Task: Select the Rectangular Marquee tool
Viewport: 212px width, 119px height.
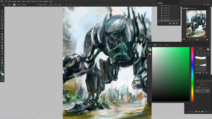Action: coord(2,14)
